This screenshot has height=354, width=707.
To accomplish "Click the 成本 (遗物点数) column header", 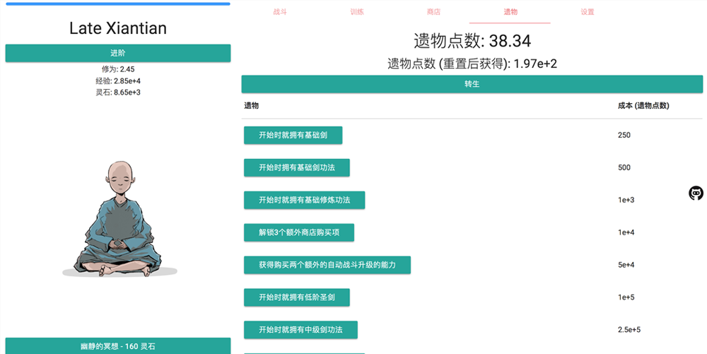I will (x=643, y=106).
